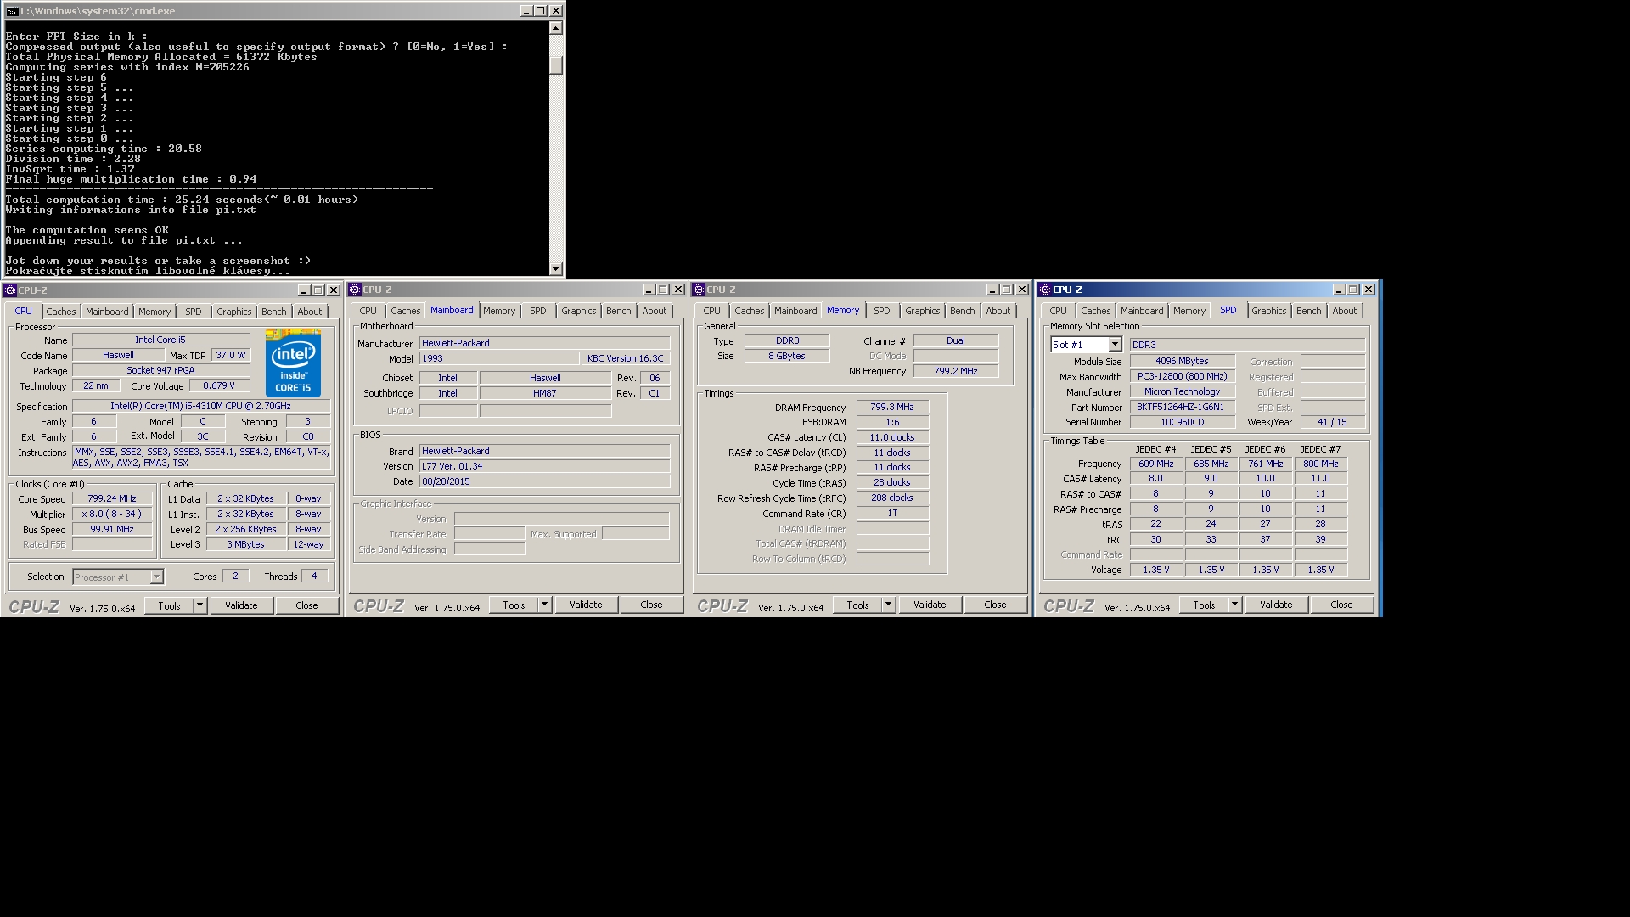Click Manufacturer Micron Technology field
Screen dimensions: 1630x917
tap(1182, 391)
